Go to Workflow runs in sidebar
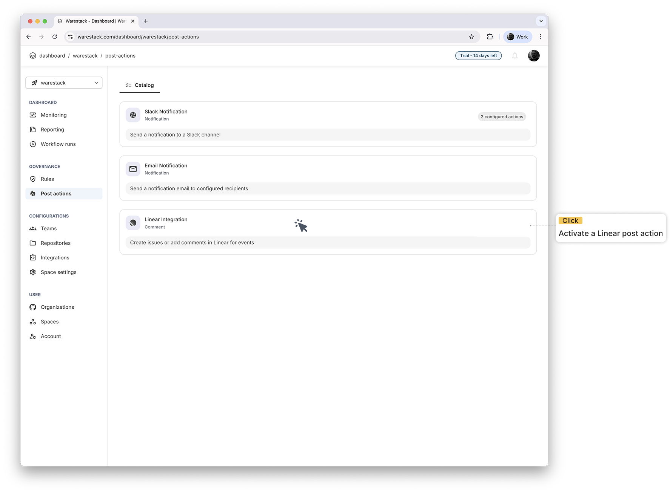Image resolution: width=670 pixels, height=493 pixels. click(x=58, y=144)
